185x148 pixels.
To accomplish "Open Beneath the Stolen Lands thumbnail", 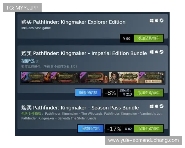I will (x=95, y=78).
